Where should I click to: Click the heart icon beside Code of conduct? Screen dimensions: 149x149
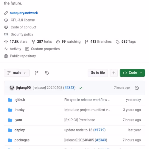tap(6, 27)
